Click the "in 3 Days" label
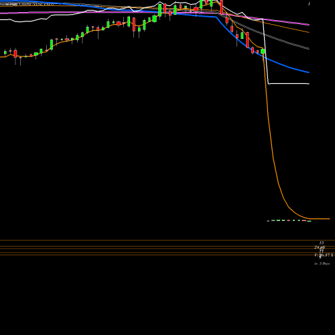The width and height of the screenshot is (335, 335). pos(322,263)
